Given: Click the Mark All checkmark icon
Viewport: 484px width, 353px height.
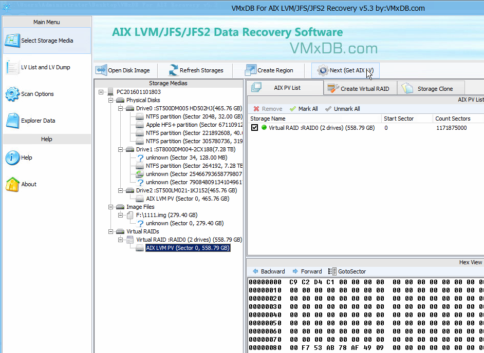Looking at the screenshot, I should (x=293, y=109).
